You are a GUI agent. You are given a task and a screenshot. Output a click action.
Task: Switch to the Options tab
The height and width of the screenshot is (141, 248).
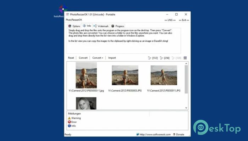pyautogui.click(x=74, y=26)
